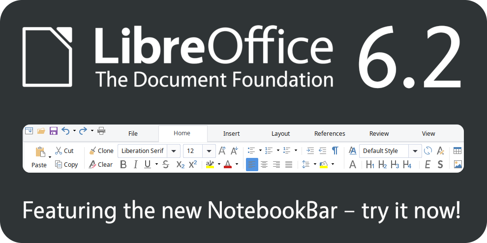Click the Cut button
Screen dimensions: 487x243
(64, 151)
